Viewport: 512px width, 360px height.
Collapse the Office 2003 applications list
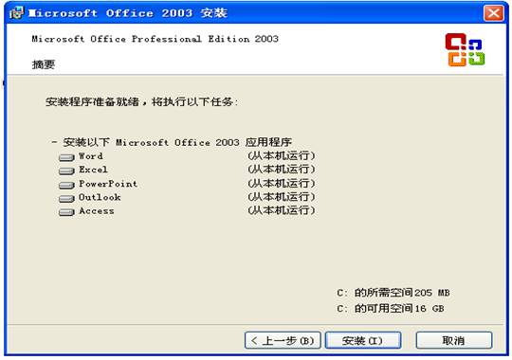coord(54,142)
